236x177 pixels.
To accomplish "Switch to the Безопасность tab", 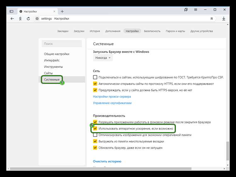I will point(152,31).
